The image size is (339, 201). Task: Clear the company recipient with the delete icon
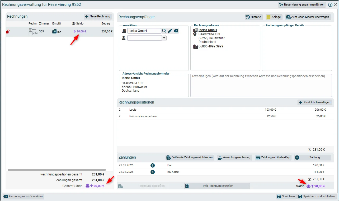[176, 31]
